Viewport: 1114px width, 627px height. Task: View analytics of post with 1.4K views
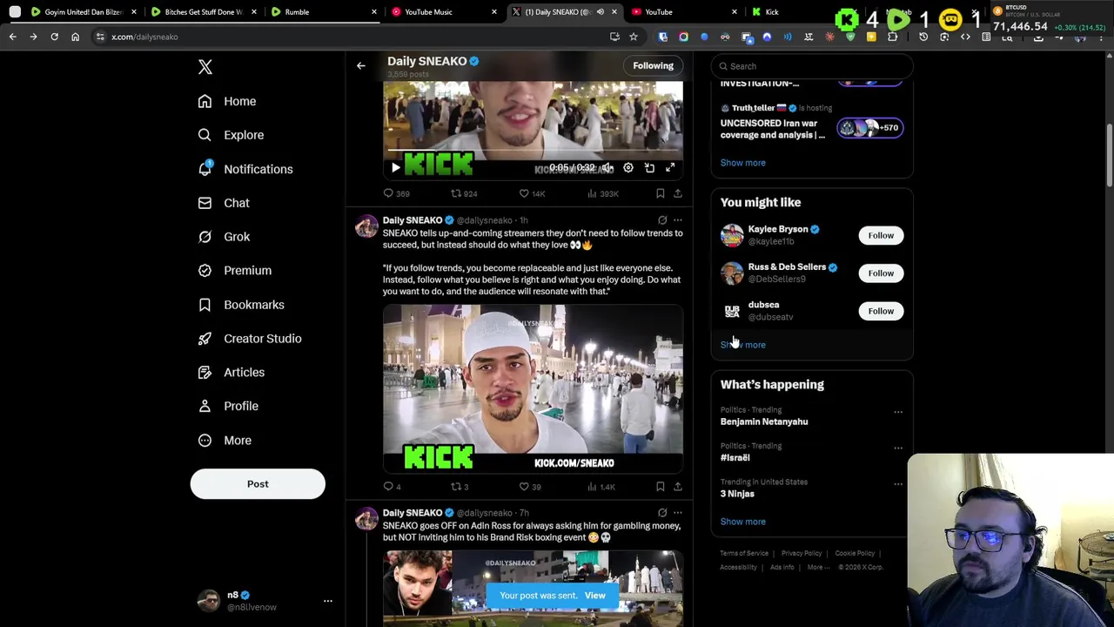(x=601, y=487)
